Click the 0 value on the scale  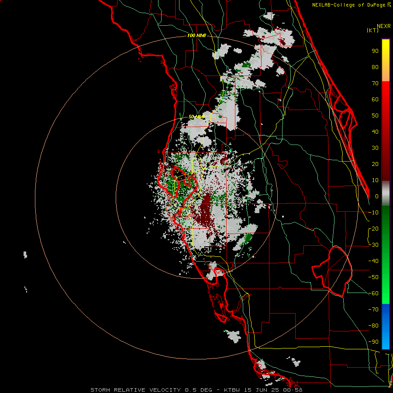pos(377,196)
